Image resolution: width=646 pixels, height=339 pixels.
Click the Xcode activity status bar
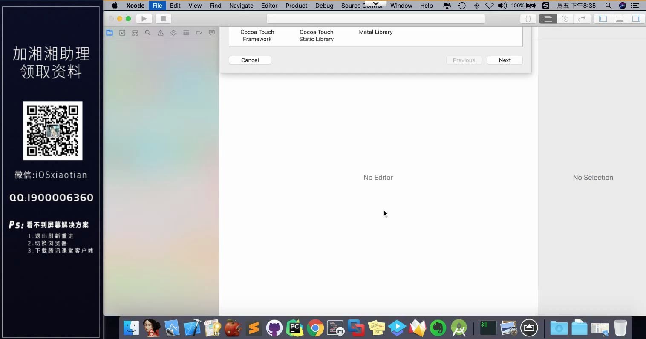376,19
